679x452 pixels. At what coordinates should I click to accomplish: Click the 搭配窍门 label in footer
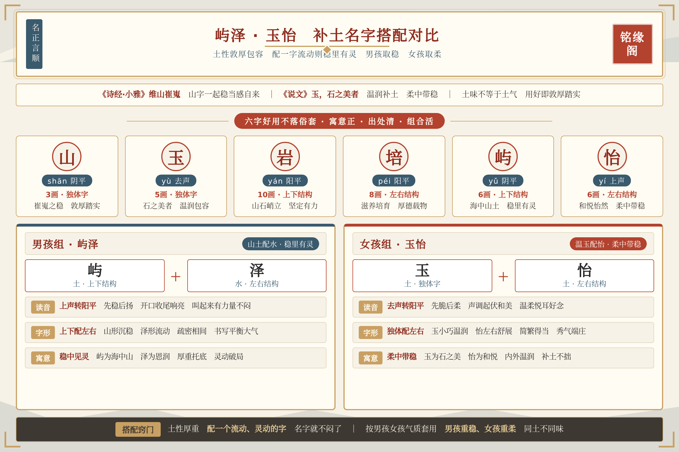pos(138,429)
